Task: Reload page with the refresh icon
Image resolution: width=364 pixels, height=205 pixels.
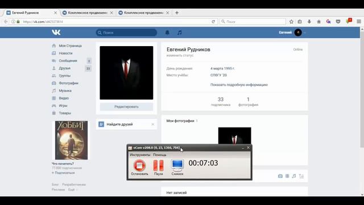Action: tap(213, 22)
